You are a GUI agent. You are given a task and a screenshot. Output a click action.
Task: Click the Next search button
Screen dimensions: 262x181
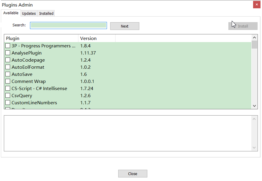point(124,26)
